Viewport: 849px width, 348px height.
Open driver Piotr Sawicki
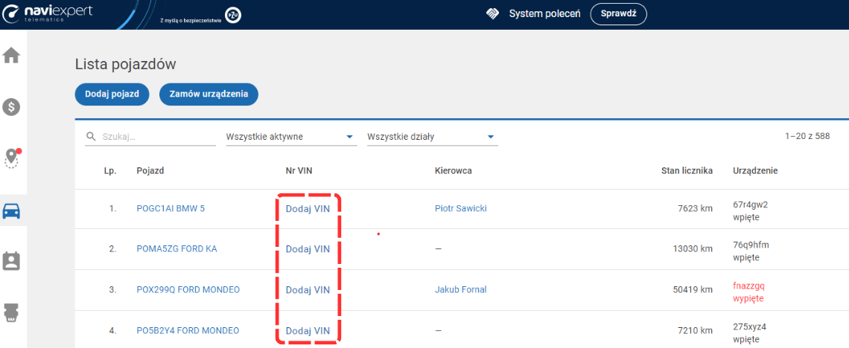pos(460,208)
